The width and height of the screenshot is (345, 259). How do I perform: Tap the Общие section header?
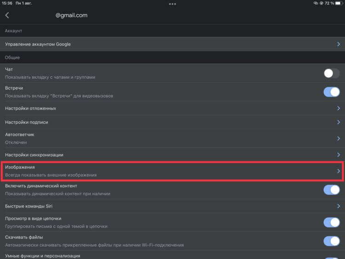(x=12, y=58)
